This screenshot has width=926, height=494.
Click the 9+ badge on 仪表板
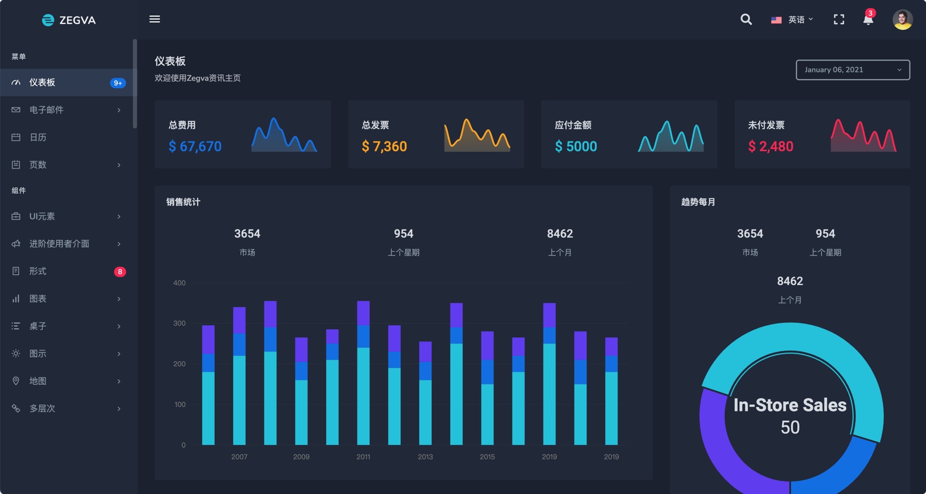[x=117, y=83]
